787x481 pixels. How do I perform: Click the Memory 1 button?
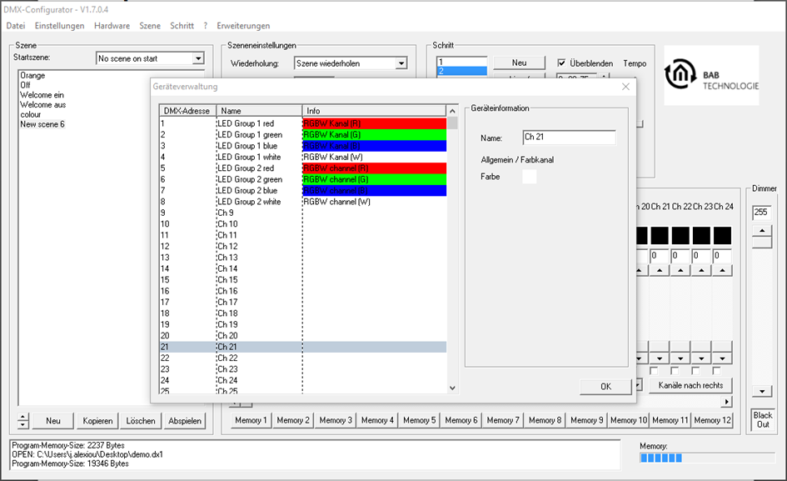click(x=251, y=420)
